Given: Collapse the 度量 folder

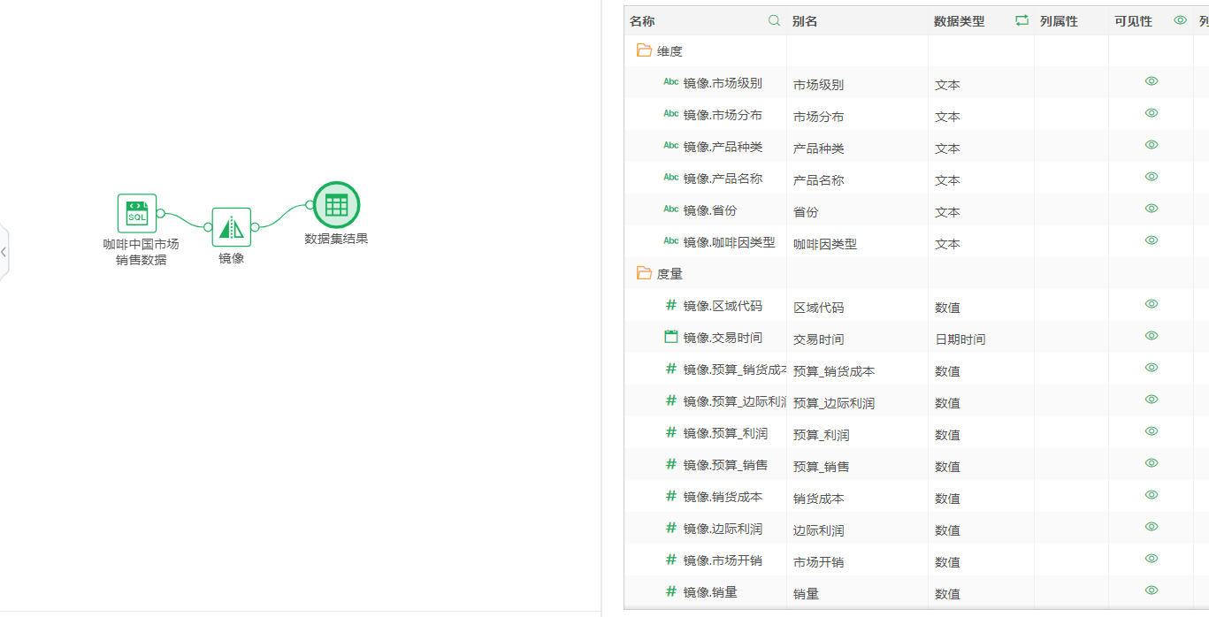Looking at the screenshot, I should pos(644,274).
